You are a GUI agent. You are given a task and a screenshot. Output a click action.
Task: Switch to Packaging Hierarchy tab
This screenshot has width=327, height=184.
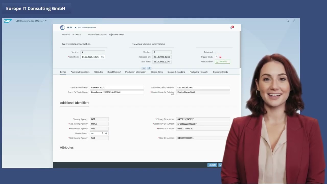tap(199, 72)
